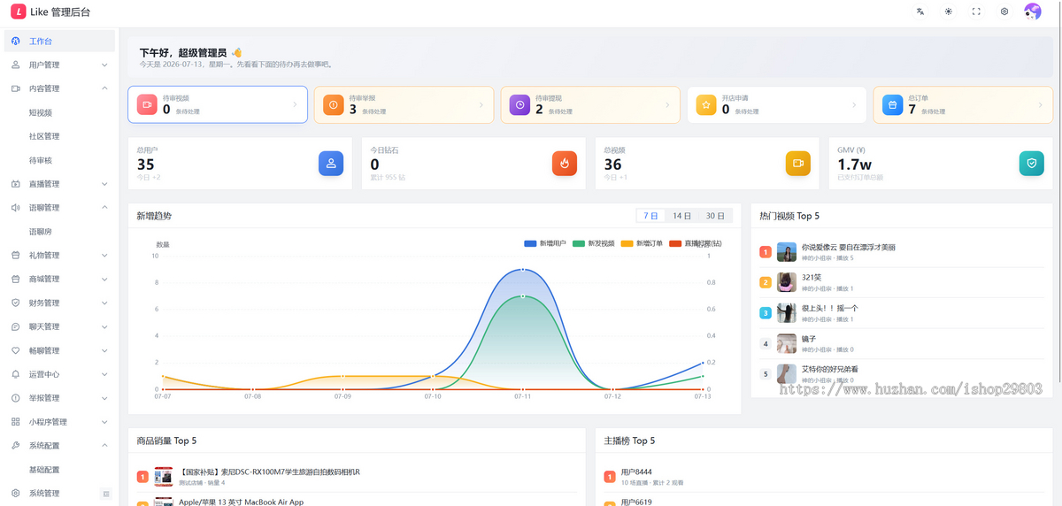
Task: Collapse the 系统配置 menu chevron
Action: (x=104, y=446)
